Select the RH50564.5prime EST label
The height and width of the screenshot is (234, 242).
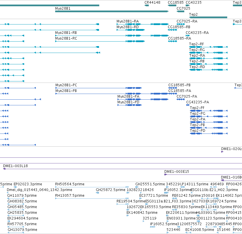pos(70,184)
